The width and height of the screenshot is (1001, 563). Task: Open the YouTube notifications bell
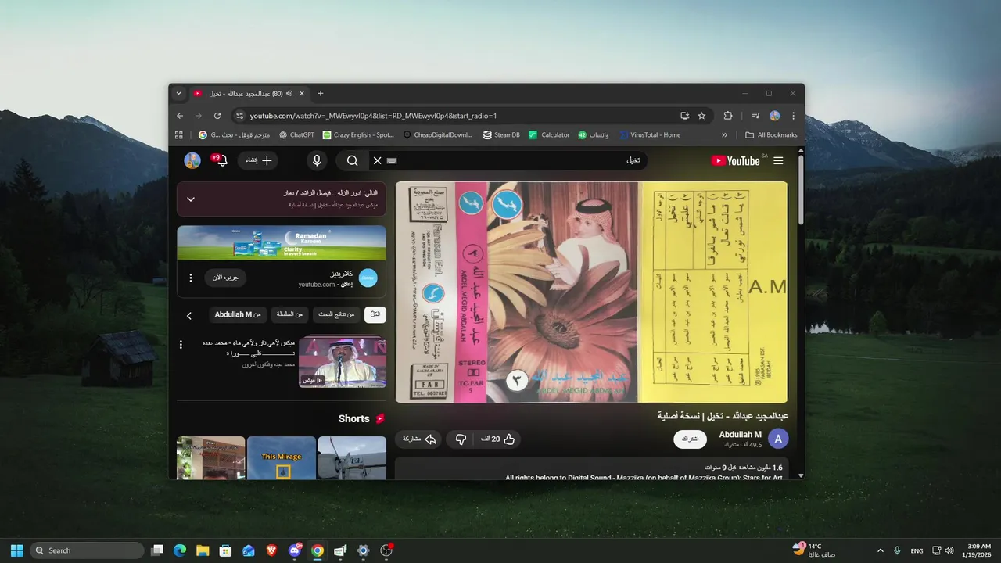(222, 160)
